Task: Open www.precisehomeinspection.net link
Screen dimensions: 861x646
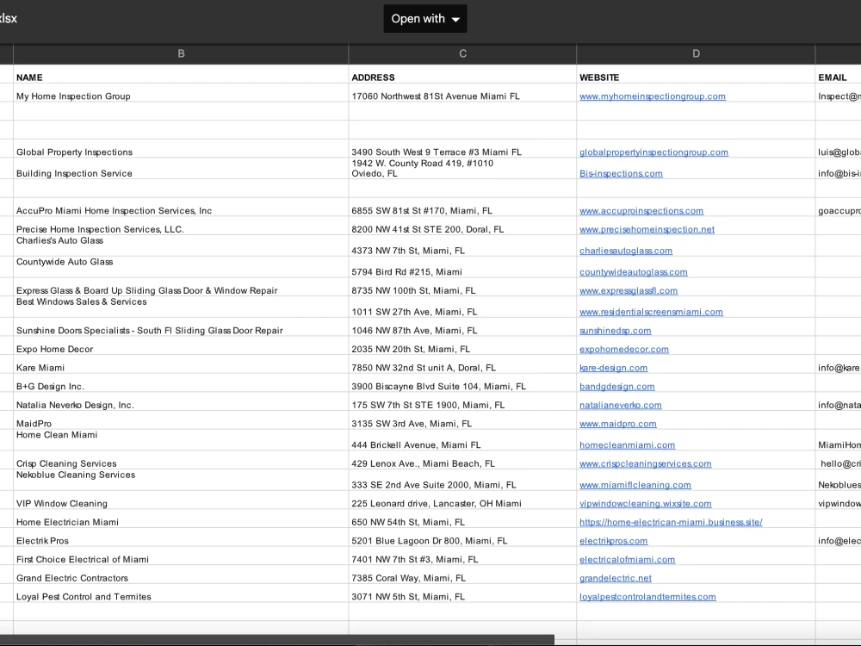Action: click(647, 230)
